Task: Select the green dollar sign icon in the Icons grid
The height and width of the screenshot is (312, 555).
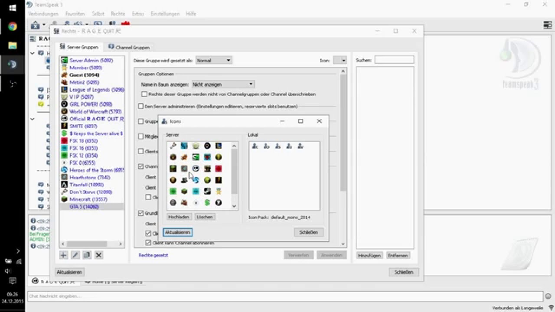Action: pyautogui.click(x=207, y=202)
